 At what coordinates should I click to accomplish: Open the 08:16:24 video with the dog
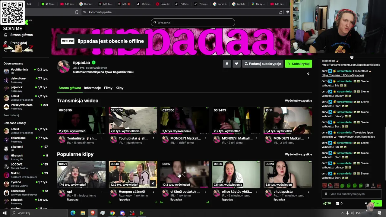pos(133,121)
